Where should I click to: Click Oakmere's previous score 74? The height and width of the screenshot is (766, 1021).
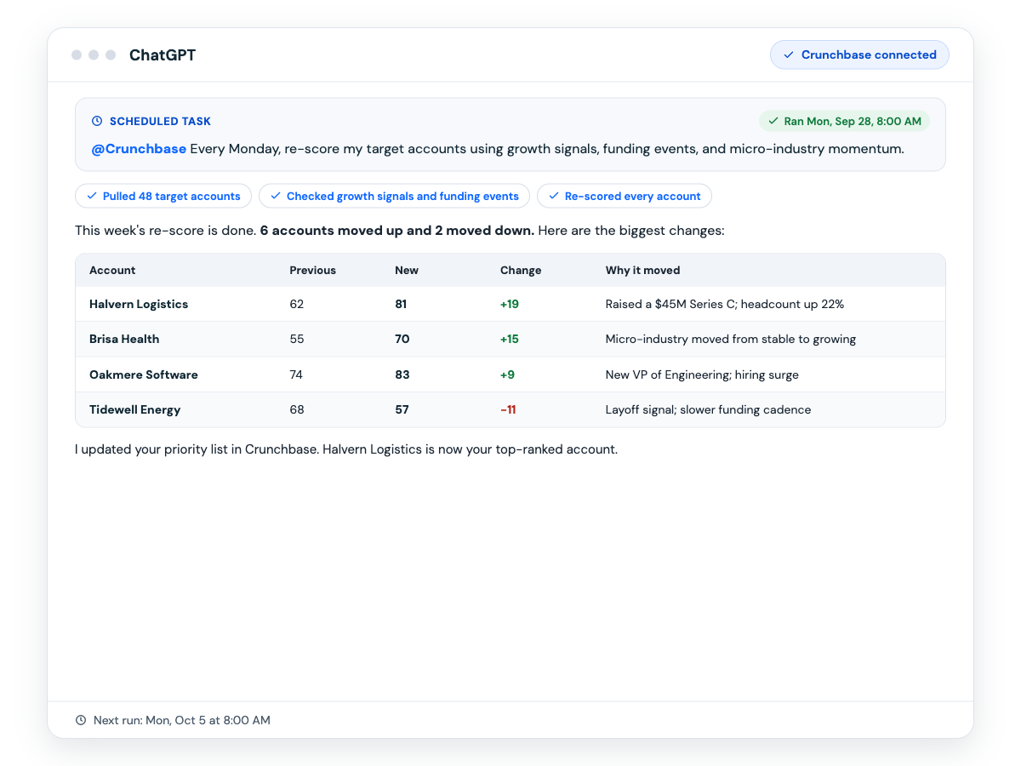296,374
